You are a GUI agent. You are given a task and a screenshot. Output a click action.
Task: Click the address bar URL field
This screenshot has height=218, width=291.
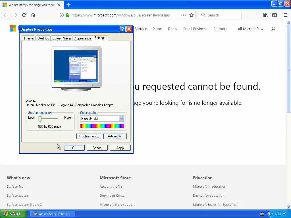click(x=120, y=15)
